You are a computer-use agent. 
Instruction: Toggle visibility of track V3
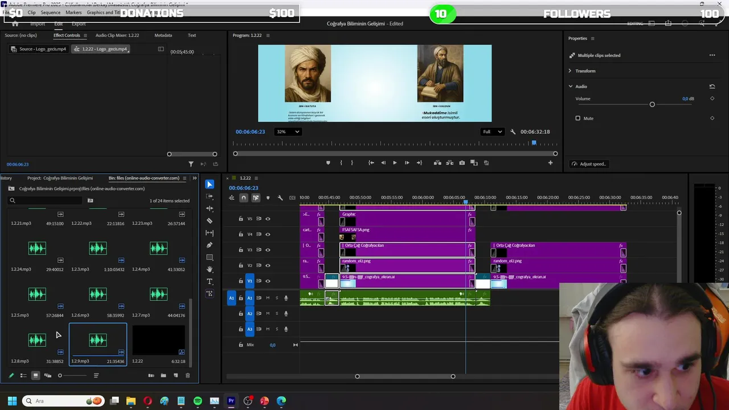click(268, 250)
